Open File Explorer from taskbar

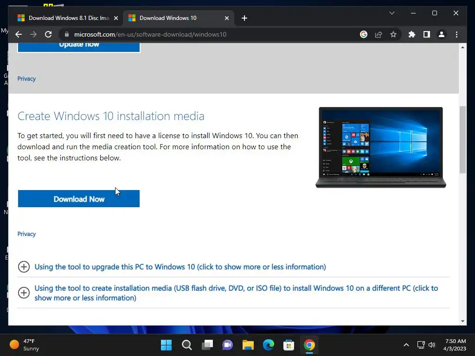coord(248,345)
